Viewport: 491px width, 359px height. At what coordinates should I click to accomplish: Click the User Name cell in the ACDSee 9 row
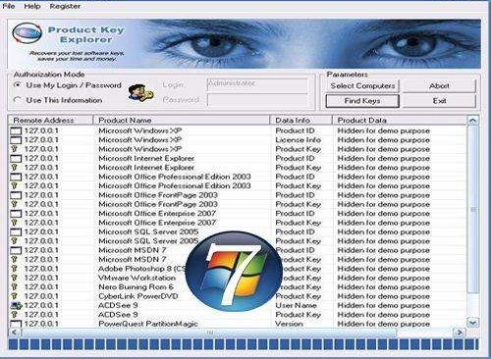(x=296, y=305)
